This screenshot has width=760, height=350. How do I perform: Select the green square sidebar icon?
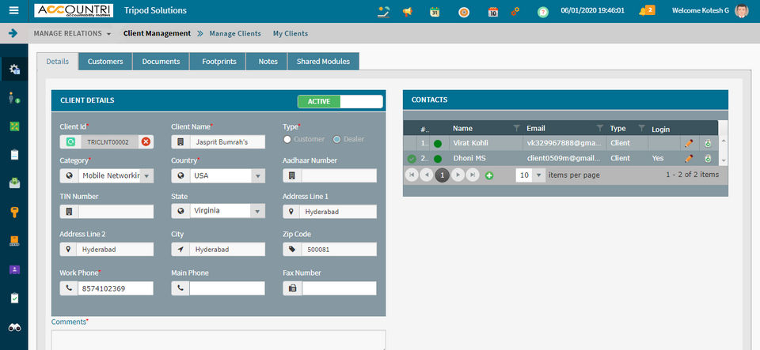(x=14, y=126)
